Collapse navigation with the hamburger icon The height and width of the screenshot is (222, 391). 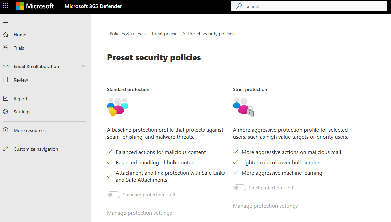coord(6,21)
